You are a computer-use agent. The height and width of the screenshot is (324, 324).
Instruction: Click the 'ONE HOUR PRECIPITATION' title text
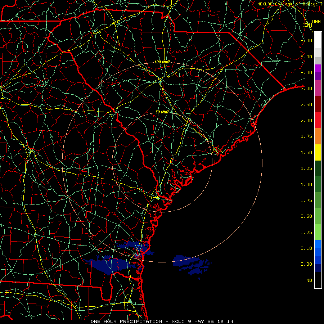(x=126, y=321)
